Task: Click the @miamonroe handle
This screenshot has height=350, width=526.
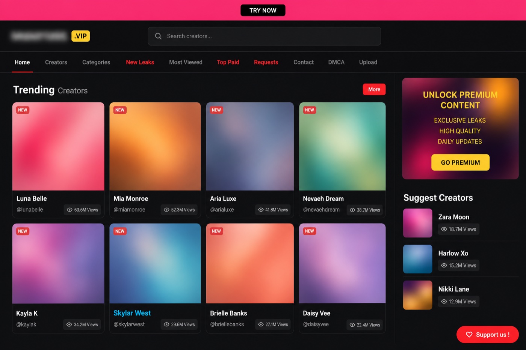Action: point(129,210)
